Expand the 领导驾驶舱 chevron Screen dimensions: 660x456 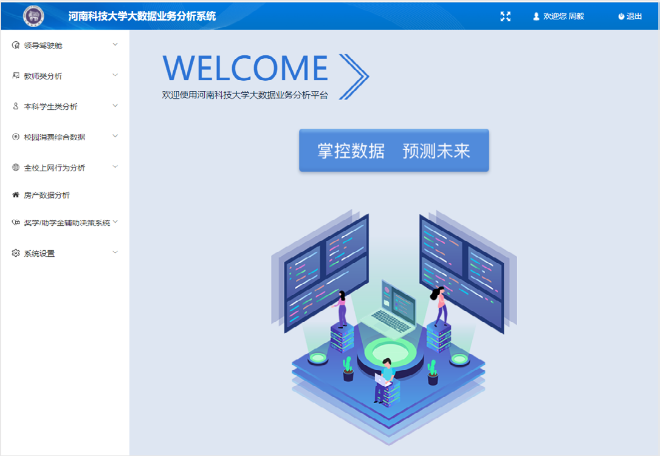115,44
